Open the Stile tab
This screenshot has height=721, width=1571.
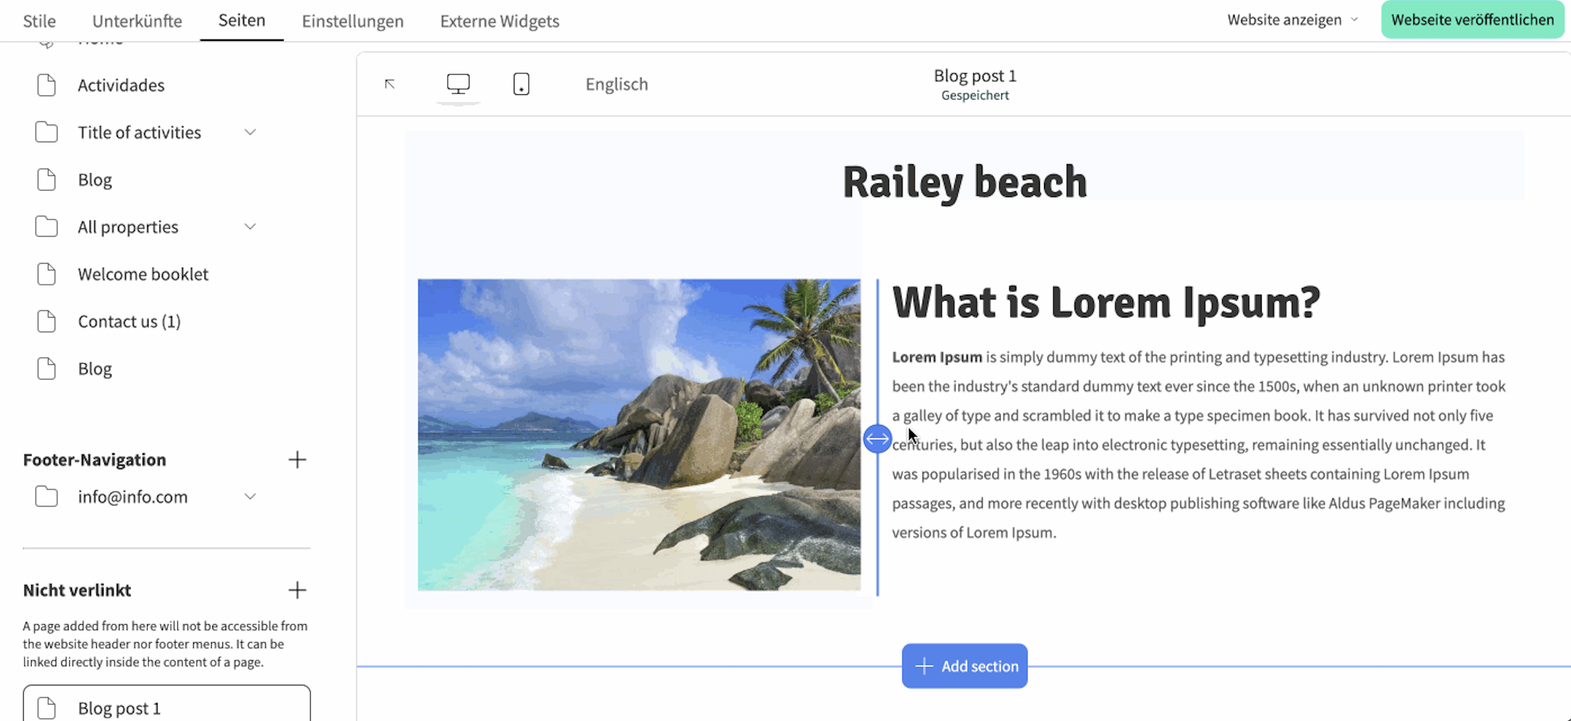tap(40, 20)
